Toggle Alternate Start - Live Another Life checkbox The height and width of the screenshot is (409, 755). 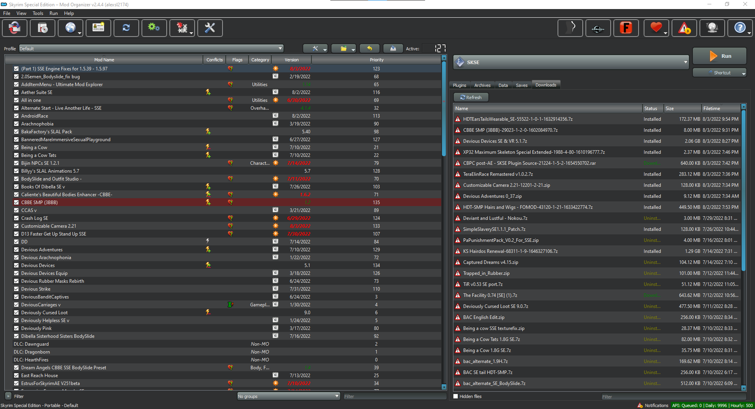tap(16, 108)
